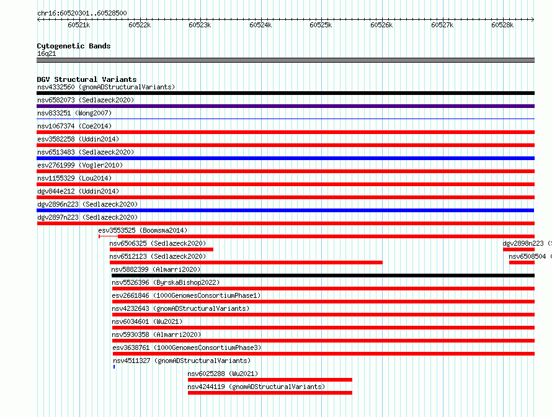Click the gray 16q21 cytogenetic band bar
552x417 pixels.
pyautogui.click(x=285, y=60)
